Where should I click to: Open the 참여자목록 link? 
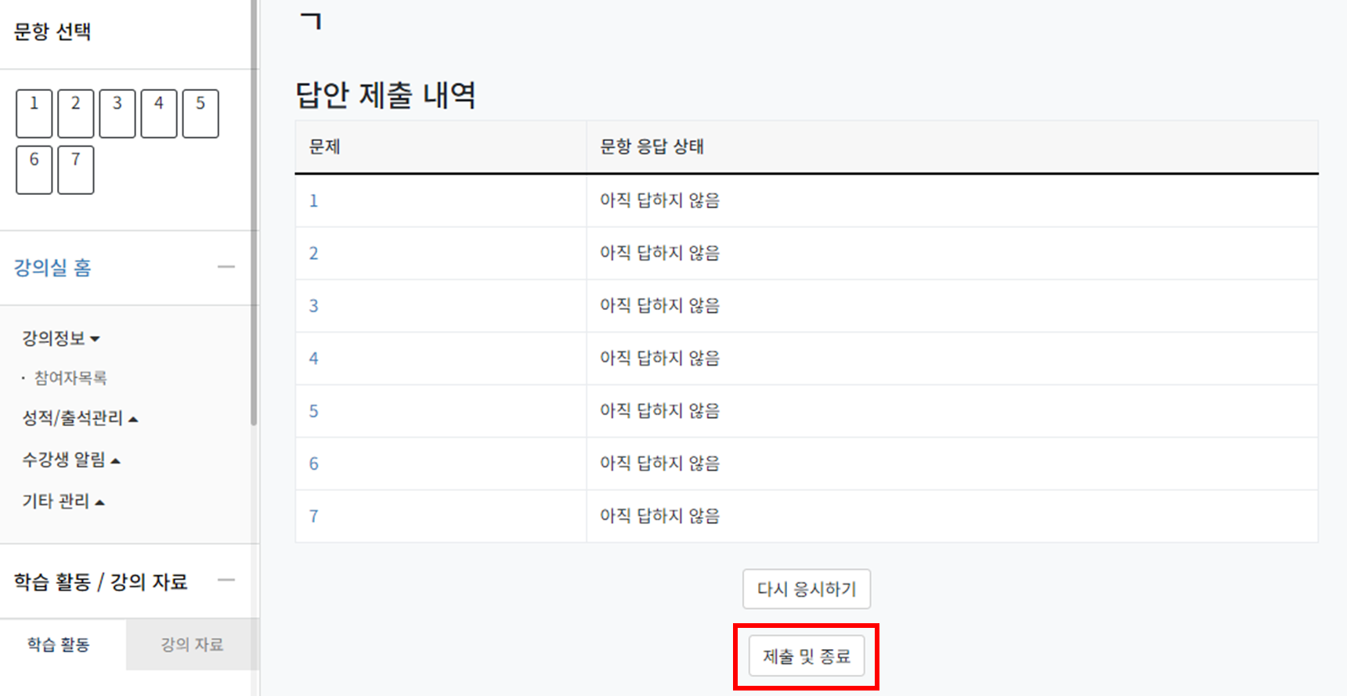(x=70, y=378)
